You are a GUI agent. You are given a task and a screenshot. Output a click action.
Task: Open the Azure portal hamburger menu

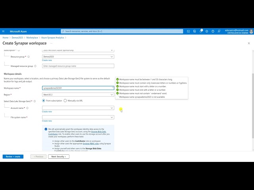(x=3, y=31)
